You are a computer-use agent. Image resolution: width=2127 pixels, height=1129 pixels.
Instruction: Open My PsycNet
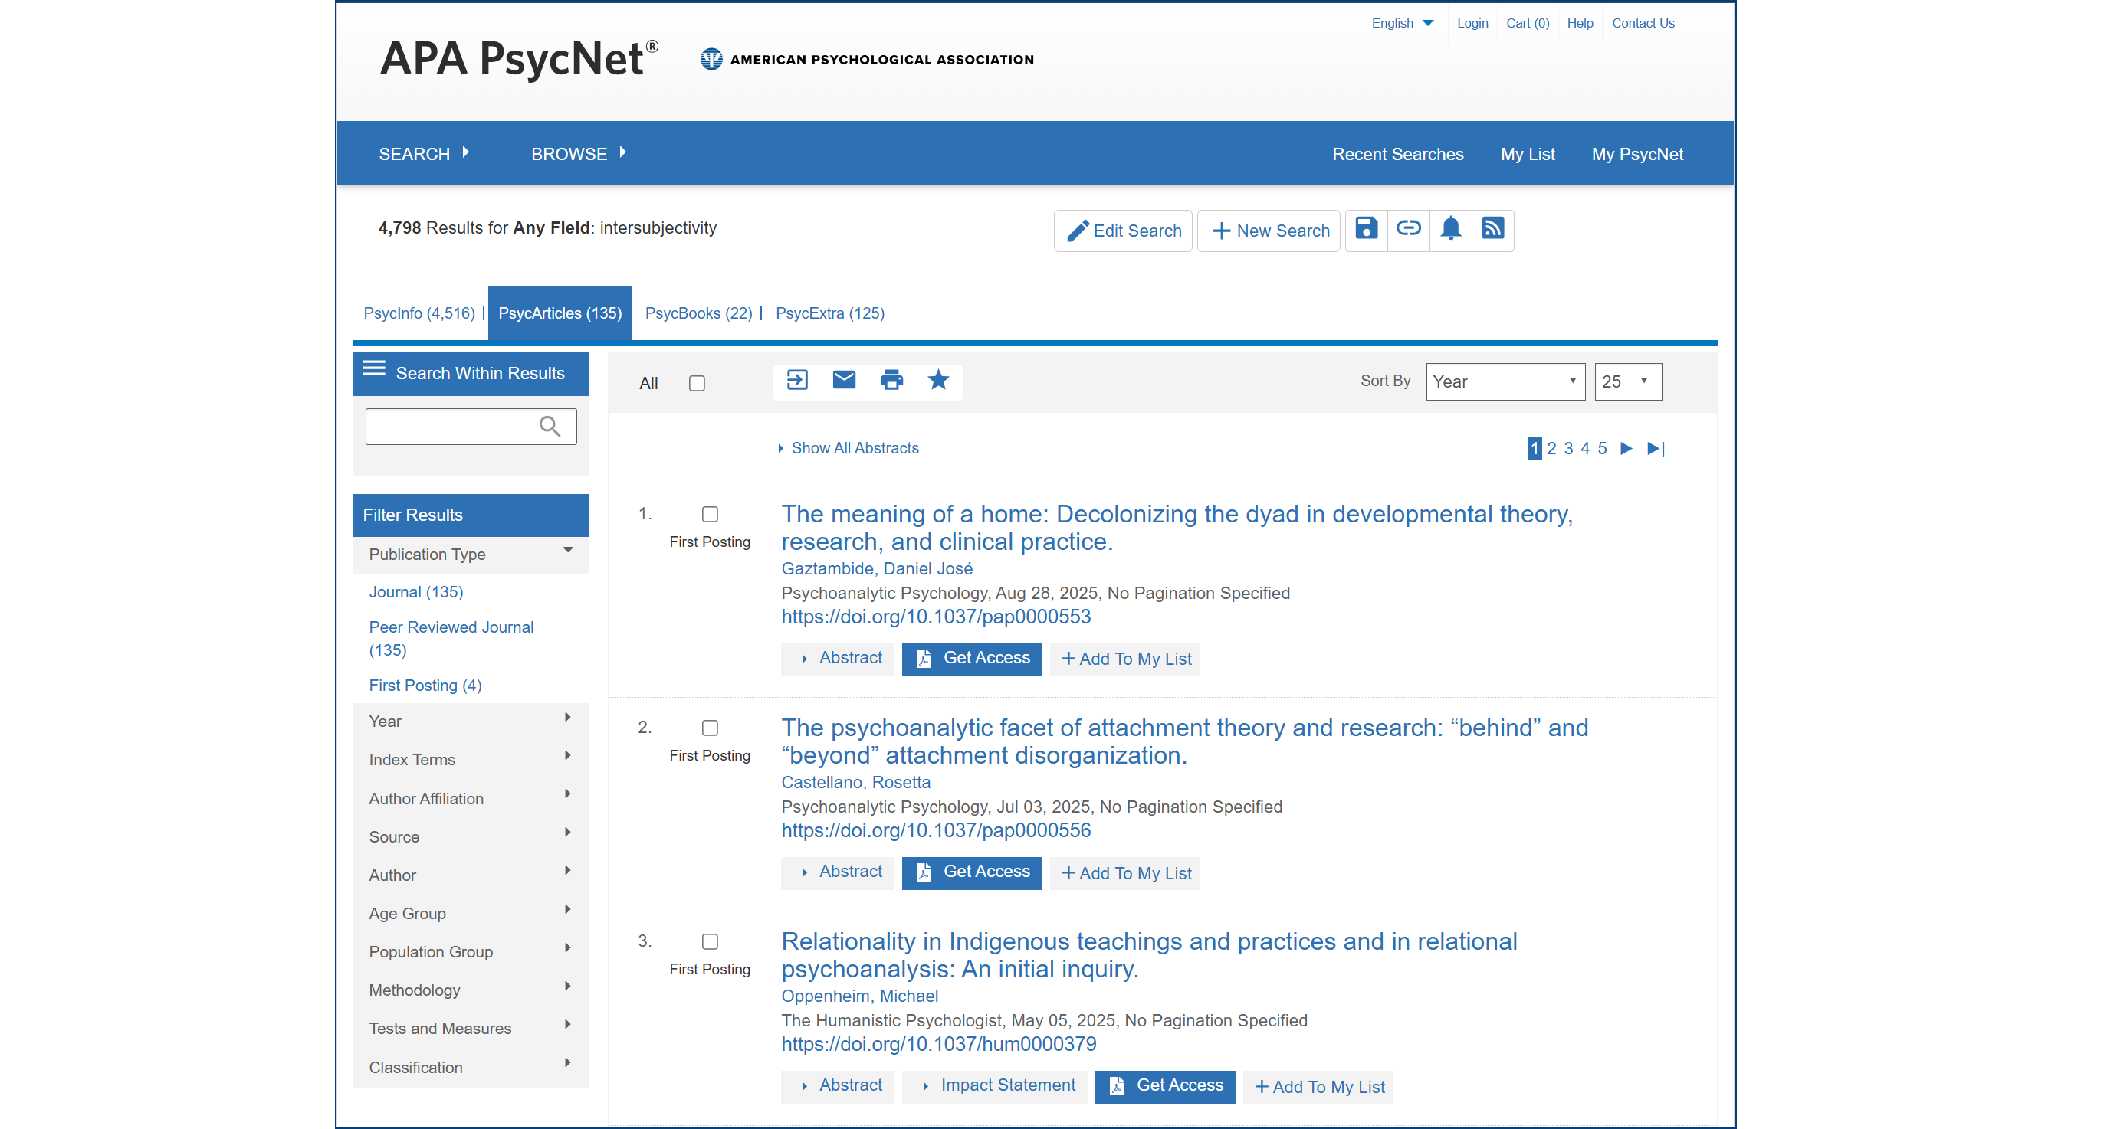[1637, 153]
